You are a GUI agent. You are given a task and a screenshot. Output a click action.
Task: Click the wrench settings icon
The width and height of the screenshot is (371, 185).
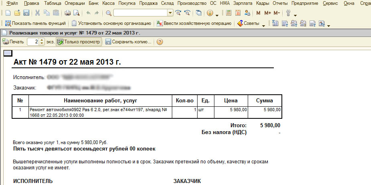(x=288, y=13)
